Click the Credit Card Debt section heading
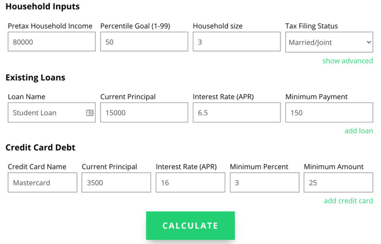The width and height of the screenshot is (381, 244). point(40,148)
